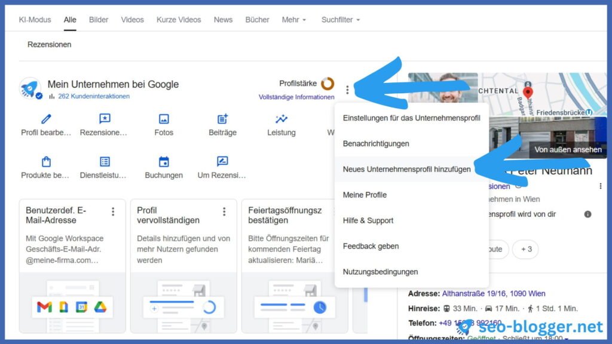Click the +3 chip button
Image resolution: width=612 pixels, height=344 pixels.
pyautogui.click(x=526, y=249)
